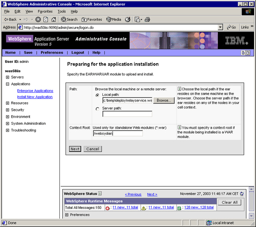Click the Browse... button
256x227 pixels.
tap(164, 100)
